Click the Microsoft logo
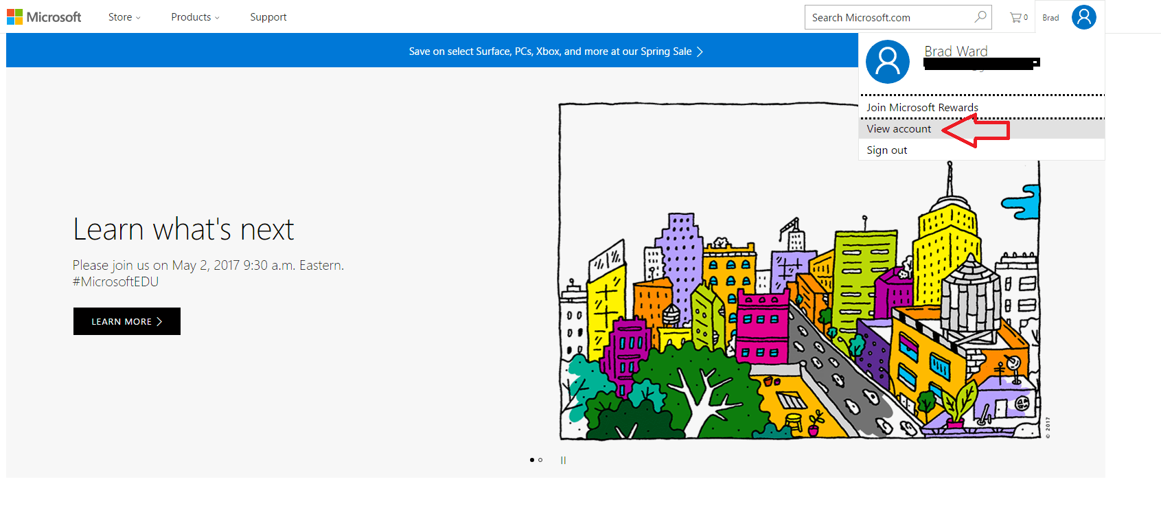The width and height of the screenshot is (1161, 508). pos(44,17)
